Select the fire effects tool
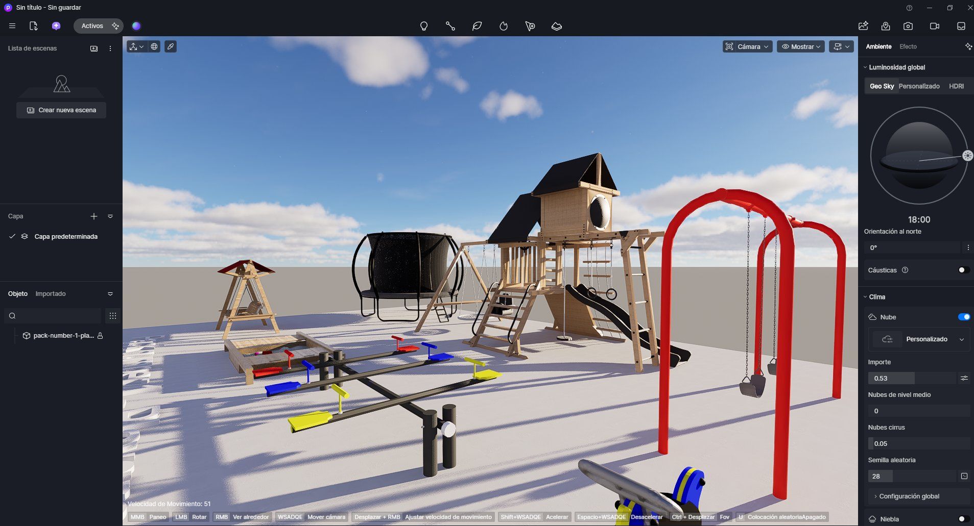 click(504, 26)
